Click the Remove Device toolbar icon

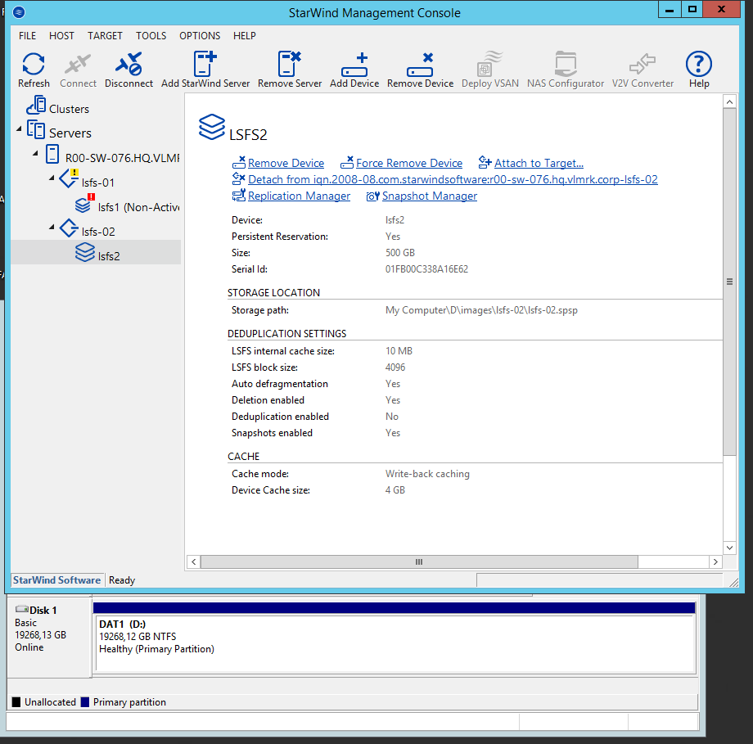click(420, 65)
